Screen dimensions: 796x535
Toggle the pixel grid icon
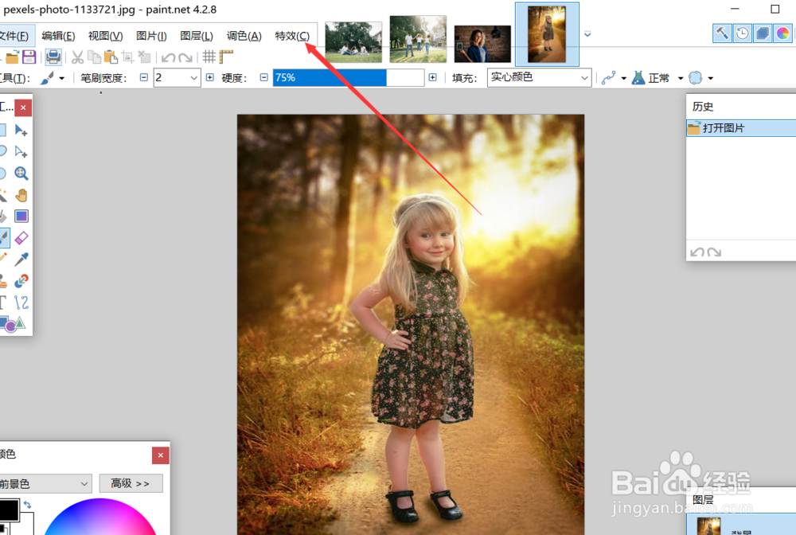(x=209, y=57)
